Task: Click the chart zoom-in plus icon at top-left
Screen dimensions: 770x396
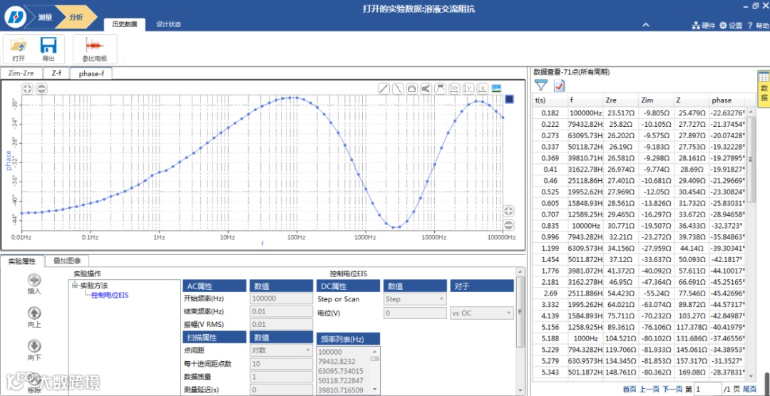Action: (28, 89)
